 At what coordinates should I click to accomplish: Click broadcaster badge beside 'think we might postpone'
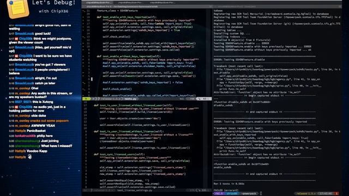click(x=16, y=39)
